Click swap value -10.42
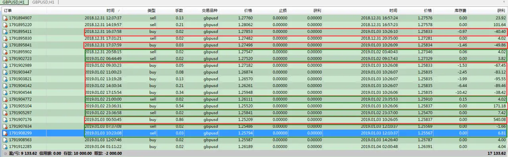The image size is (508, 157). [461, 92]
